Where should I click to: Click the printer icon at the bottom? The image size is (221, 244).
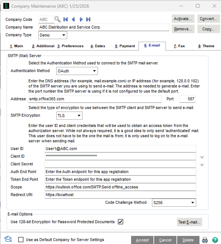[x=205, y=240]
